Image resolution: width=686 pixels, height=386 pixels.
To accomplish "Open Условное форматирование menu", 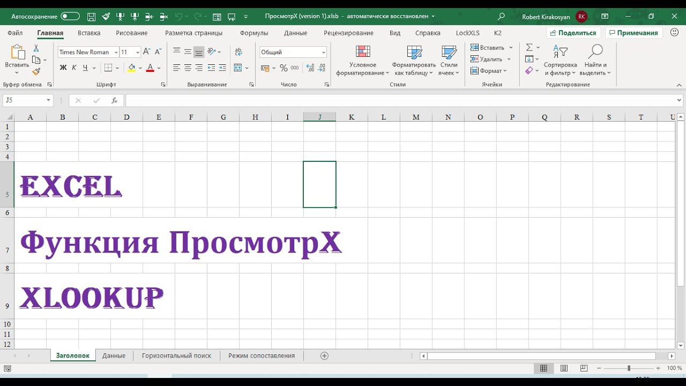I will 363,60.
